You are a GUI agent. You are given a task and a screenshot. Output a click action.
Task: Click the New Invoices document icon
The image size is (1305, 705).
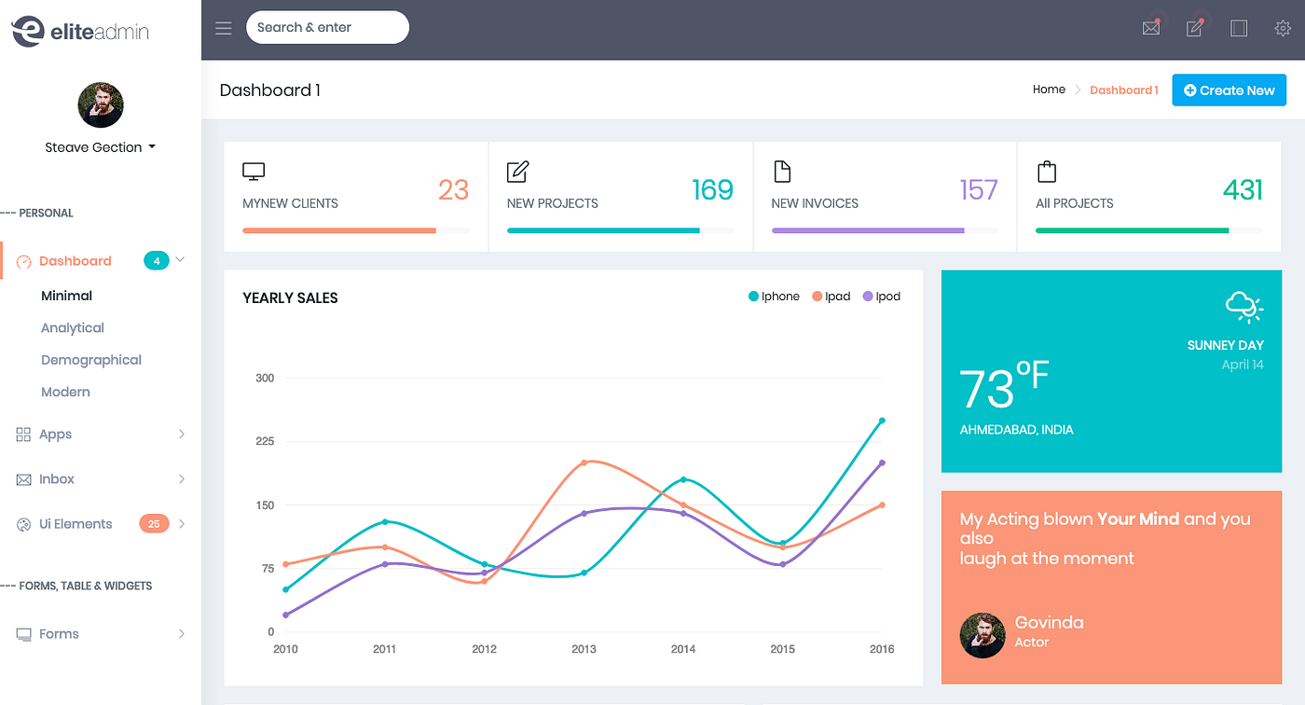click(783, 172)
